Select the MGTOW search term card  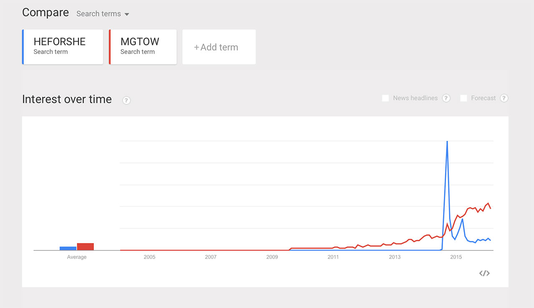(143, 47)
